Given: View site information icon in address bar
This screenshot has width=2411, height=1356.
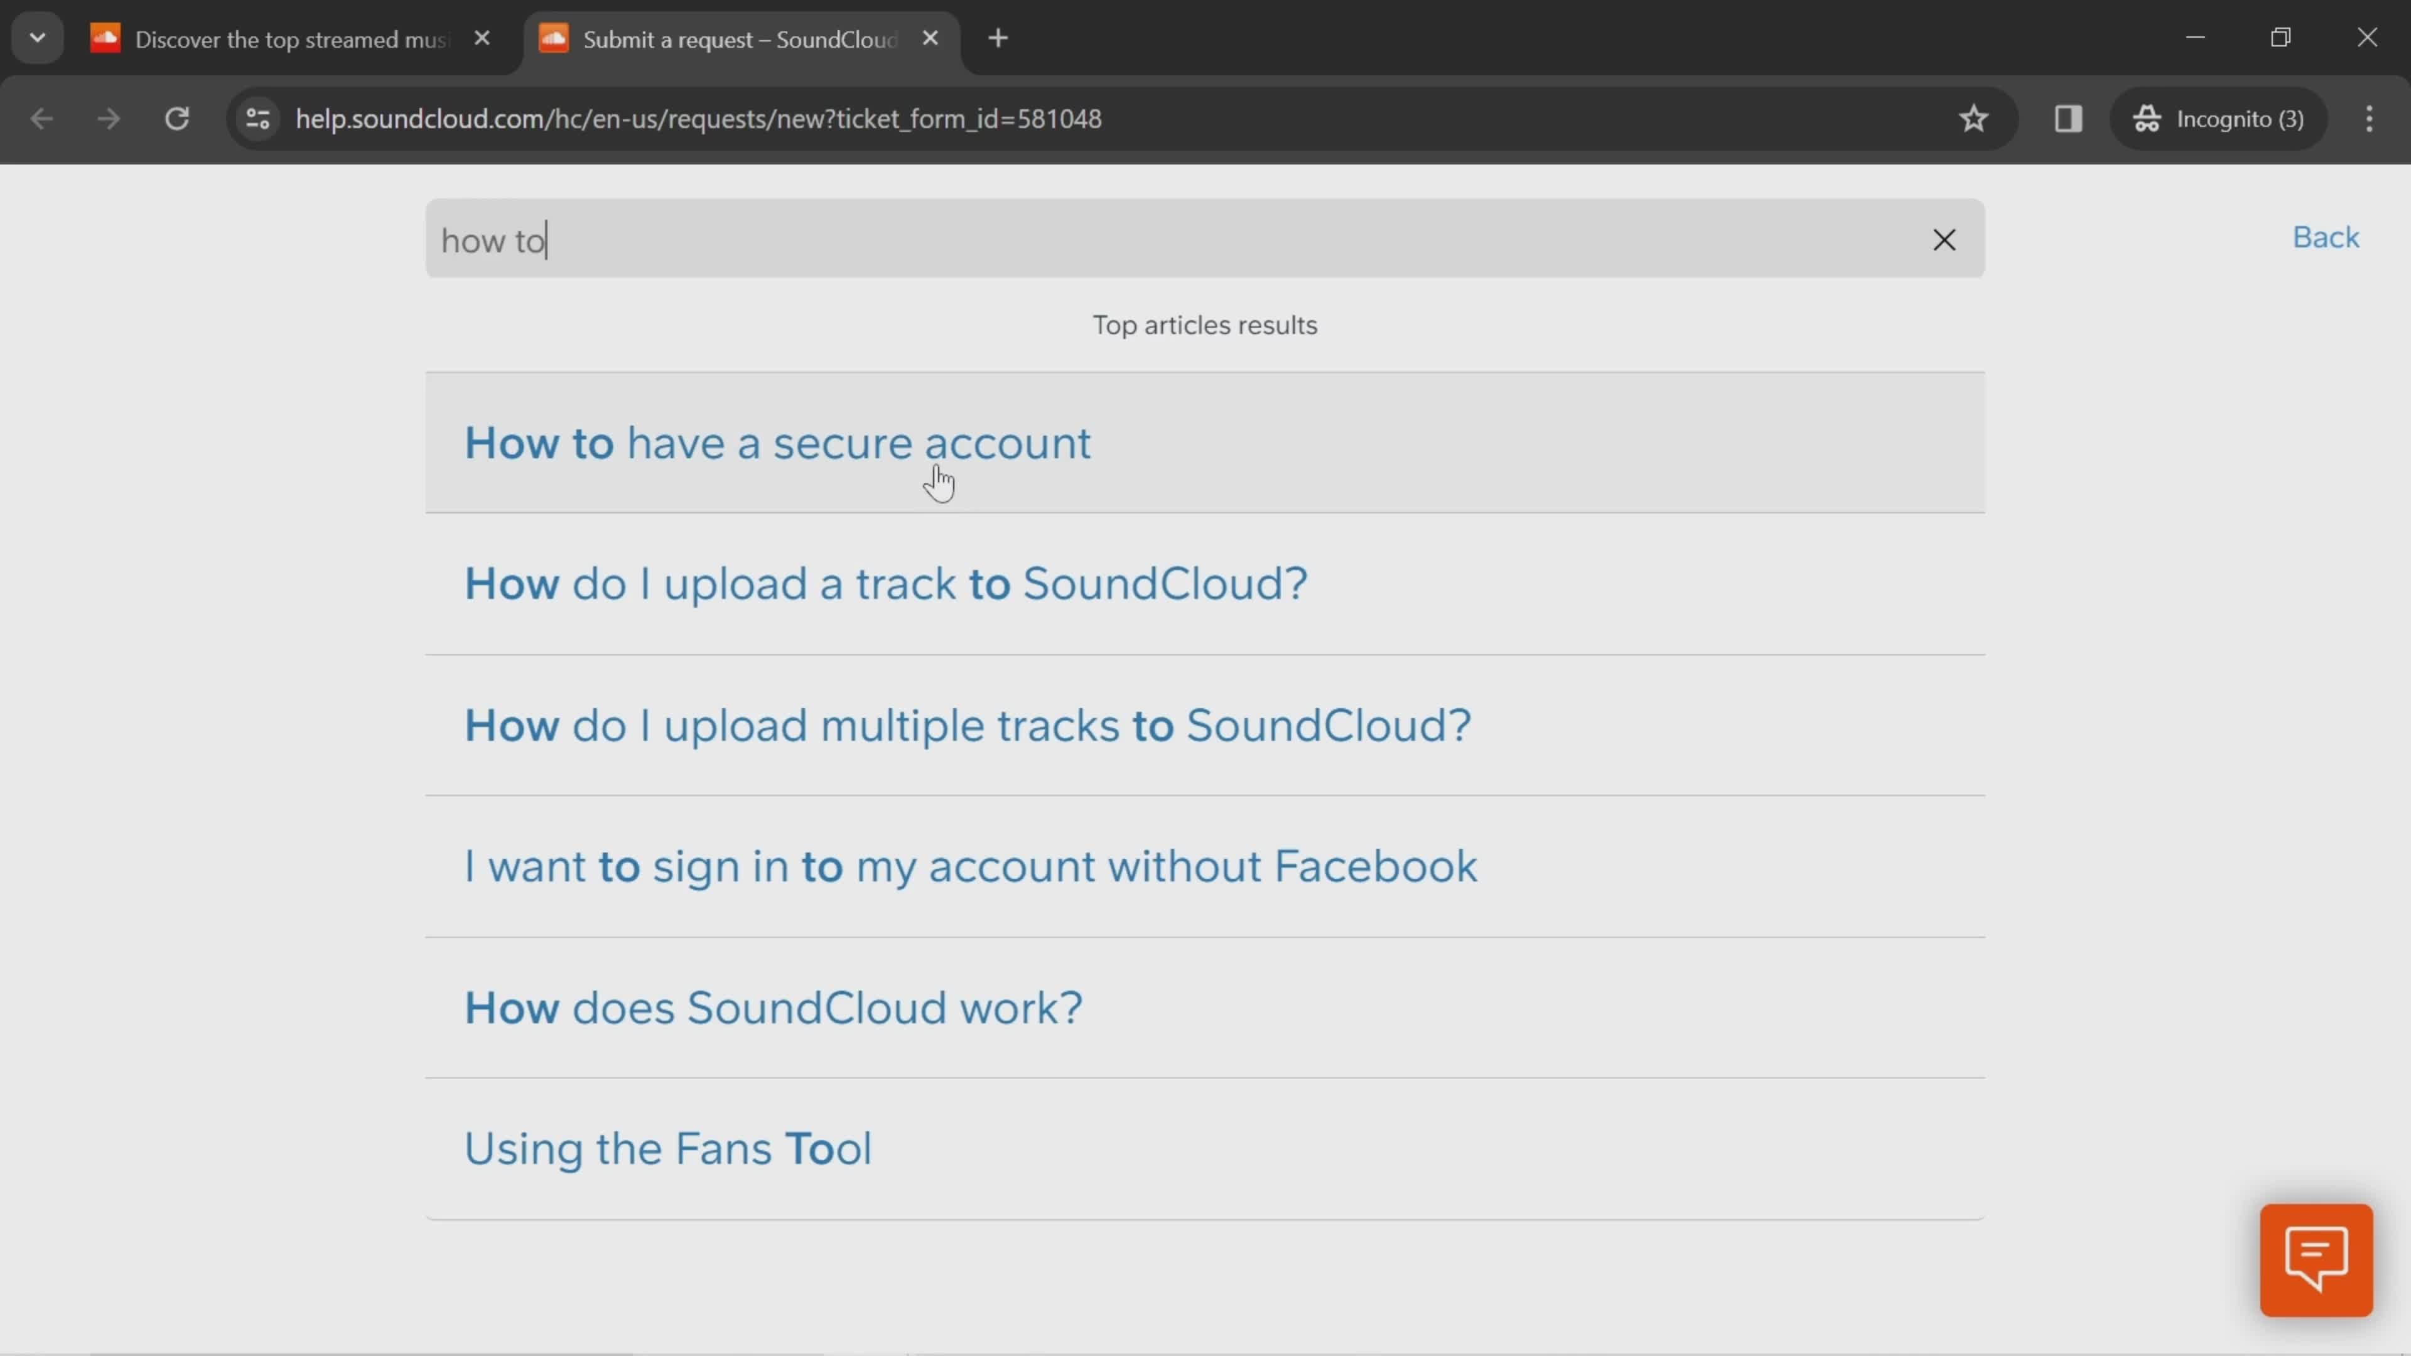Looking at the screenshot, I should [257, 119].
